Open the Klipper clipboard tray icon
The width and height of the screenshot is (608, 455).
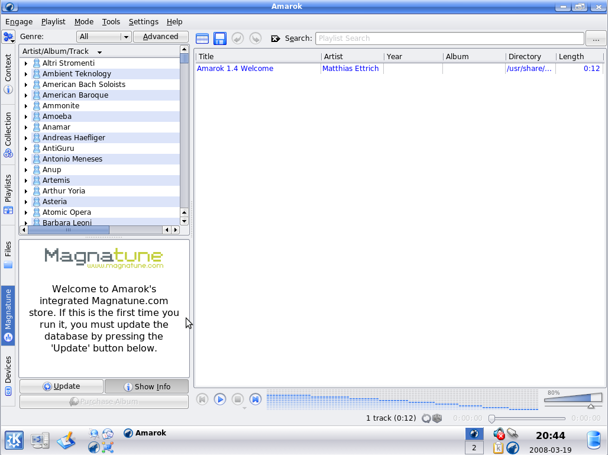tap(498, 448)
